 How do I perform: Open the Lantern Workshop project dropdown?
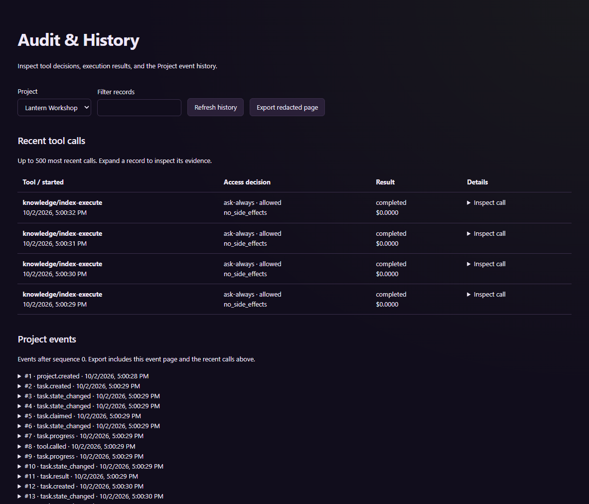click(54, 108)
